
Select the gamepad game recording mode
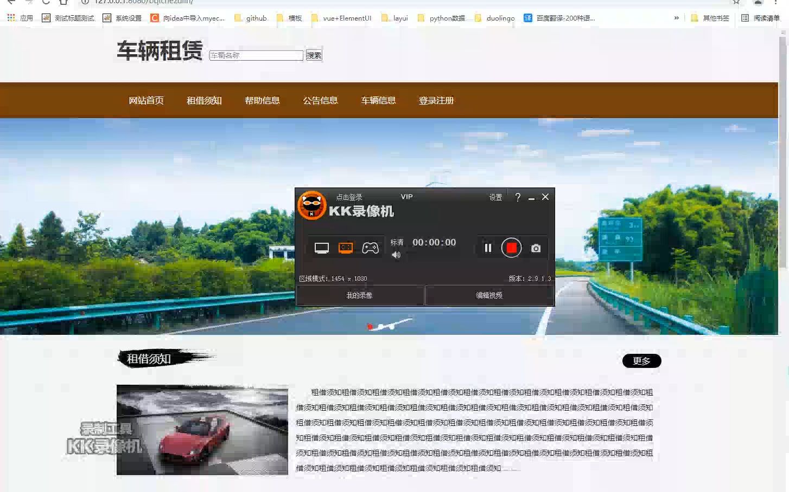pyautogui.click(x=370, y=248)
